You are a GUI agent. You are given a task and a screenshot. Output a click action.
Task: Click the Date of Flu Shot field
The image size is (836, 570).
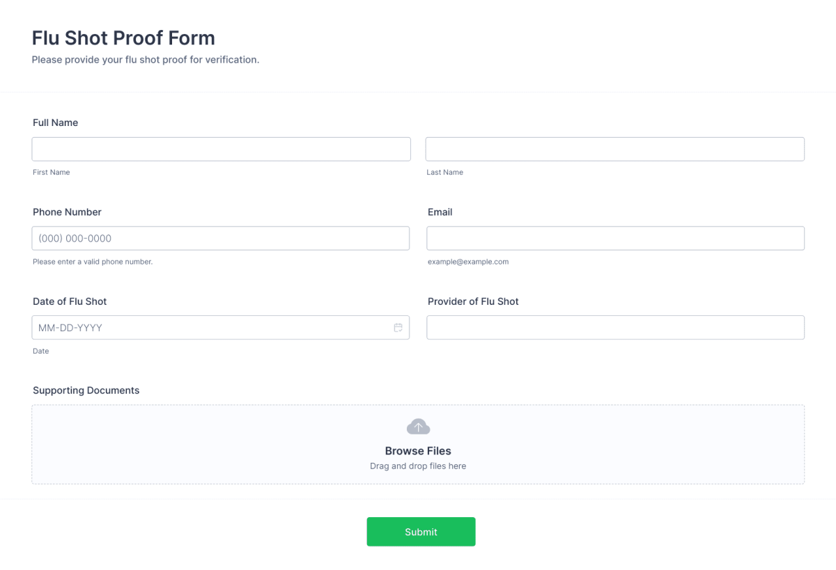[209, 327]
